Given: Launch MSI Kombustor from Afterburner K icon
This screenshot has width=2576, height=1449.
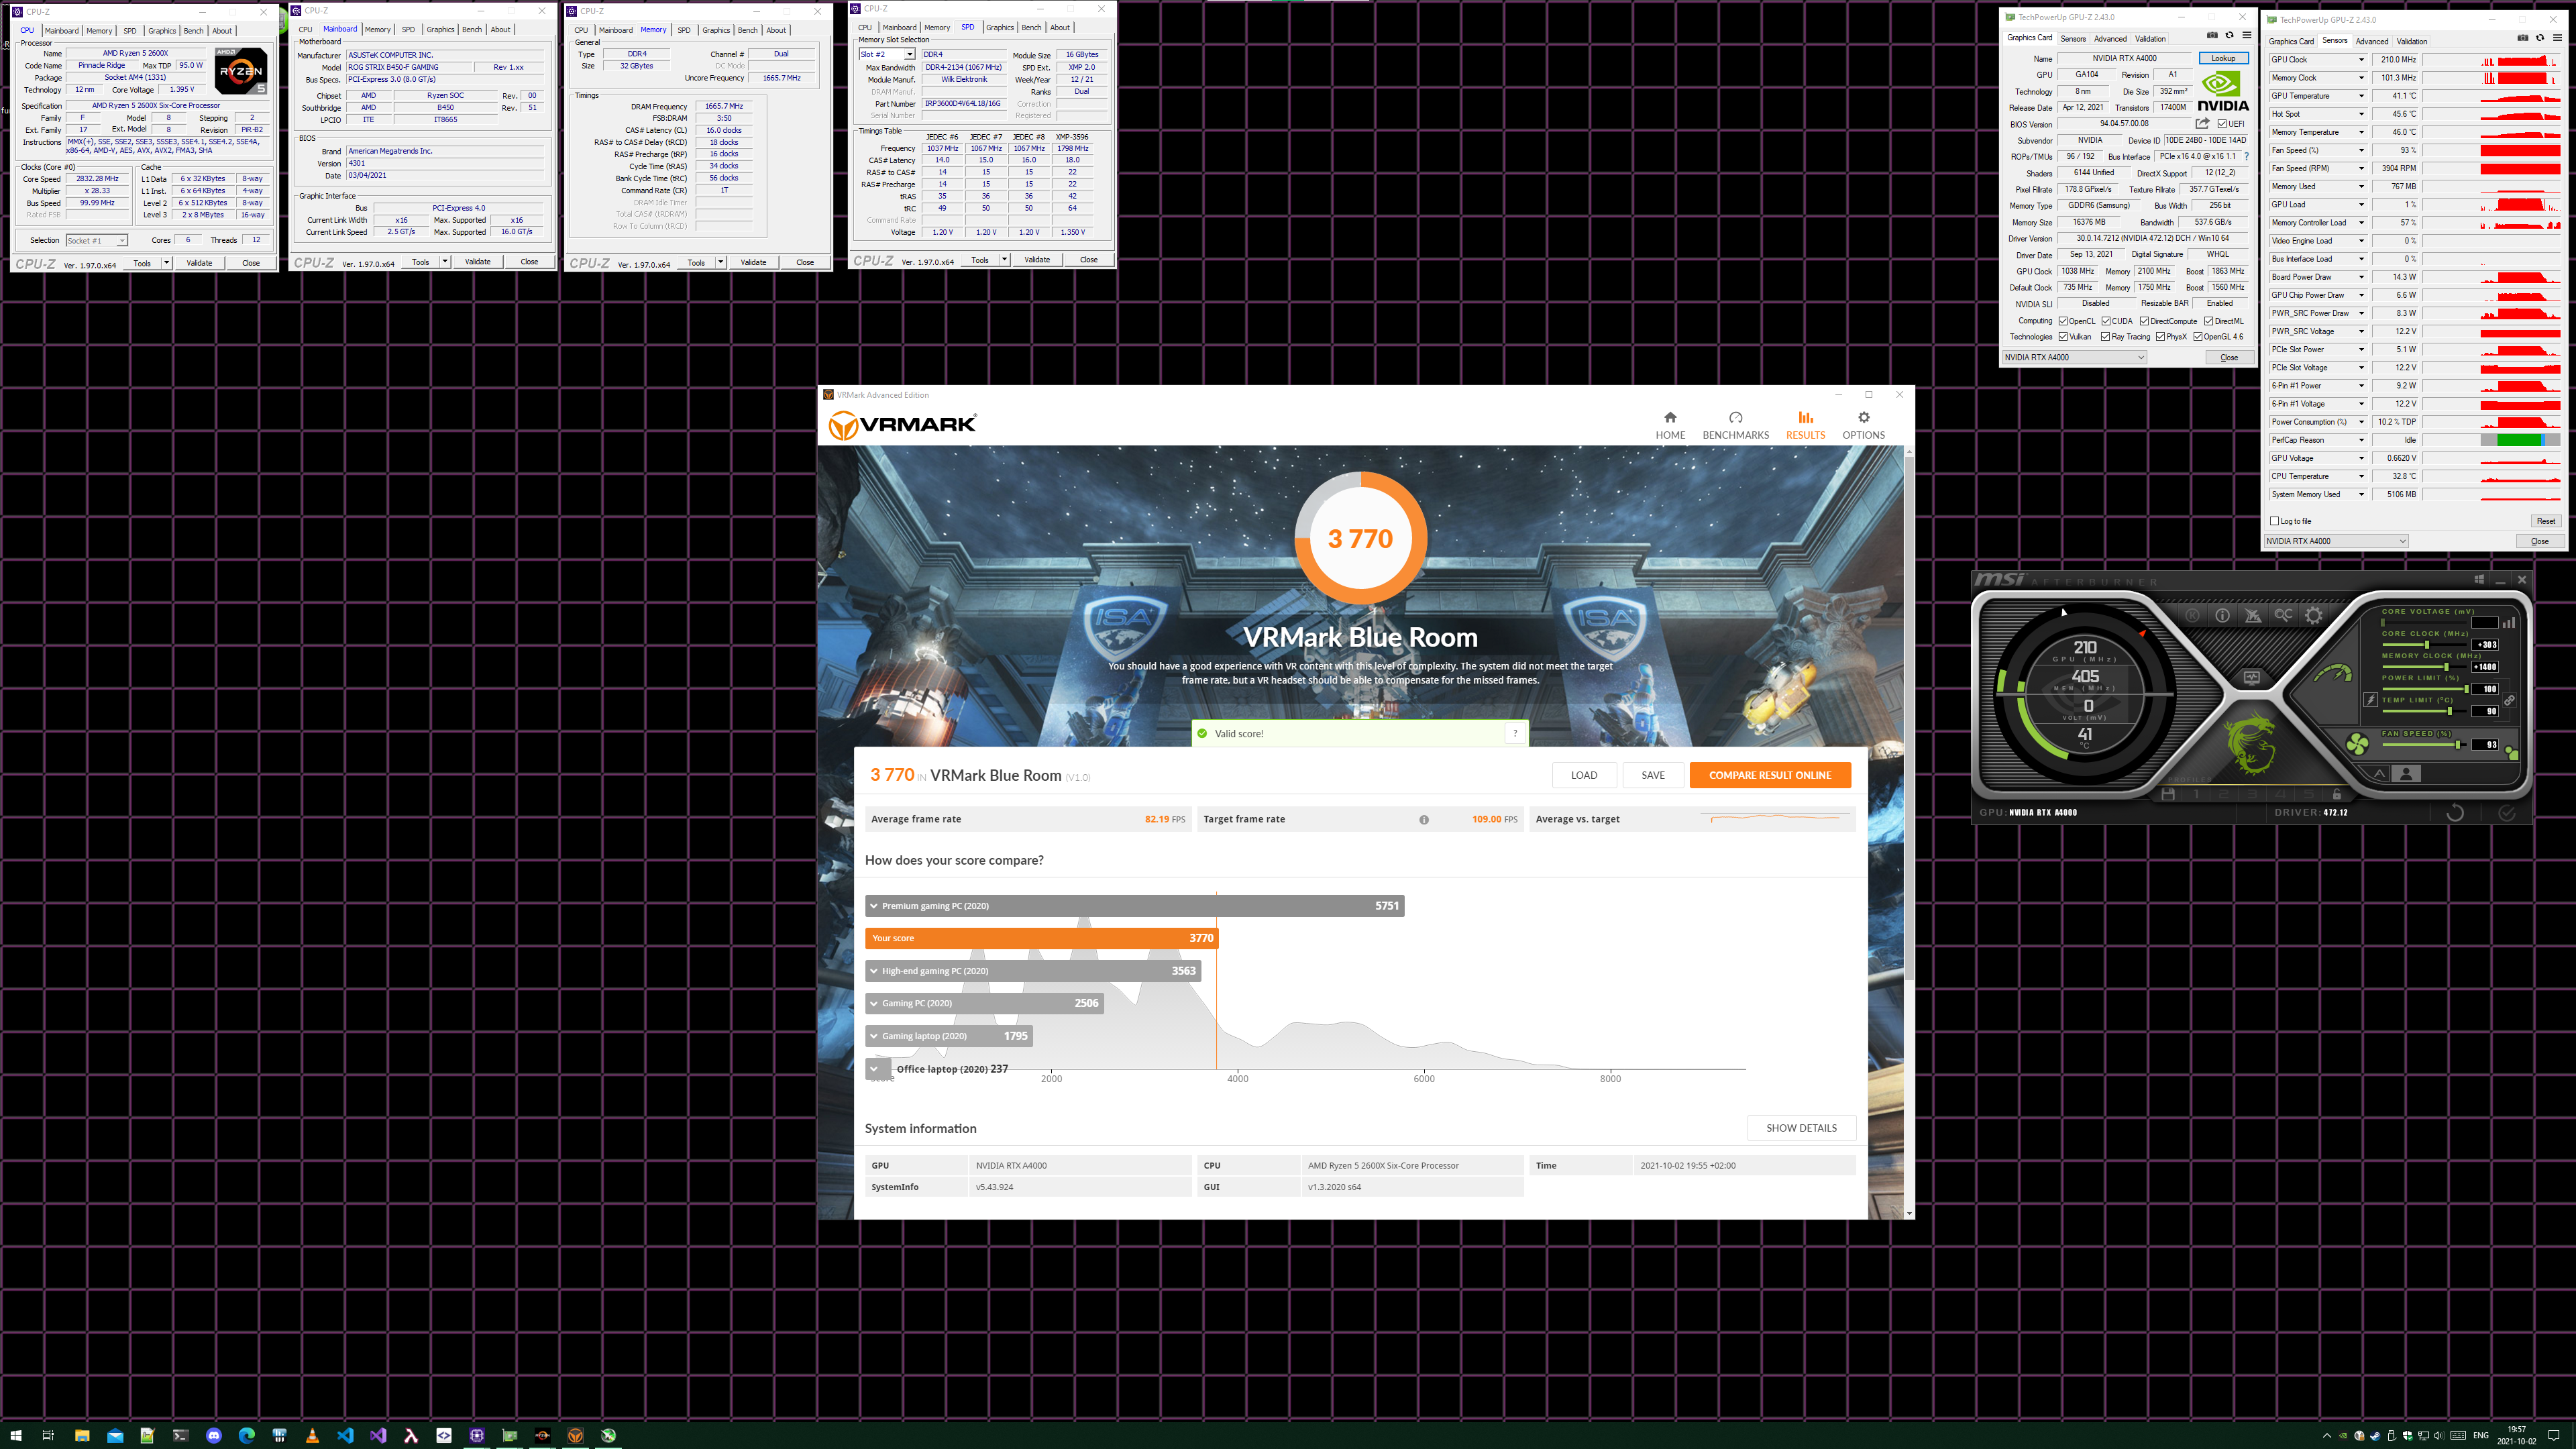Looking at the screenshot, I should coord(2192,615).
